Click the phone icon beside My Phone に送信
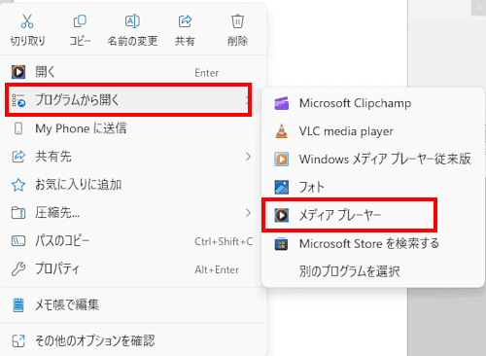The image size is (486, 356). (18, 128)
